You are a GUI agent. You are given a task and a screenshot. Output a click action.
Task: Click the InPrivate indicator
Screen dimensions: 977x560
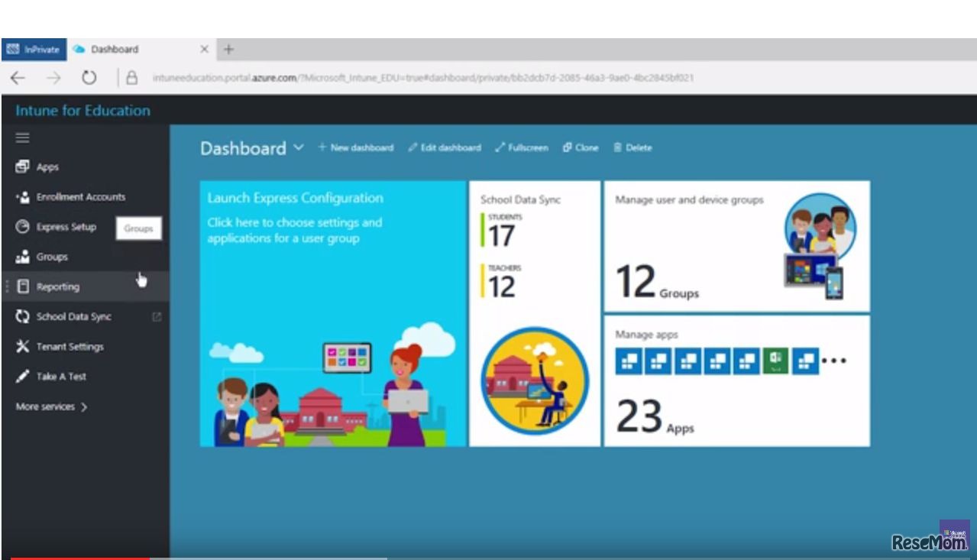coord(34,49)
